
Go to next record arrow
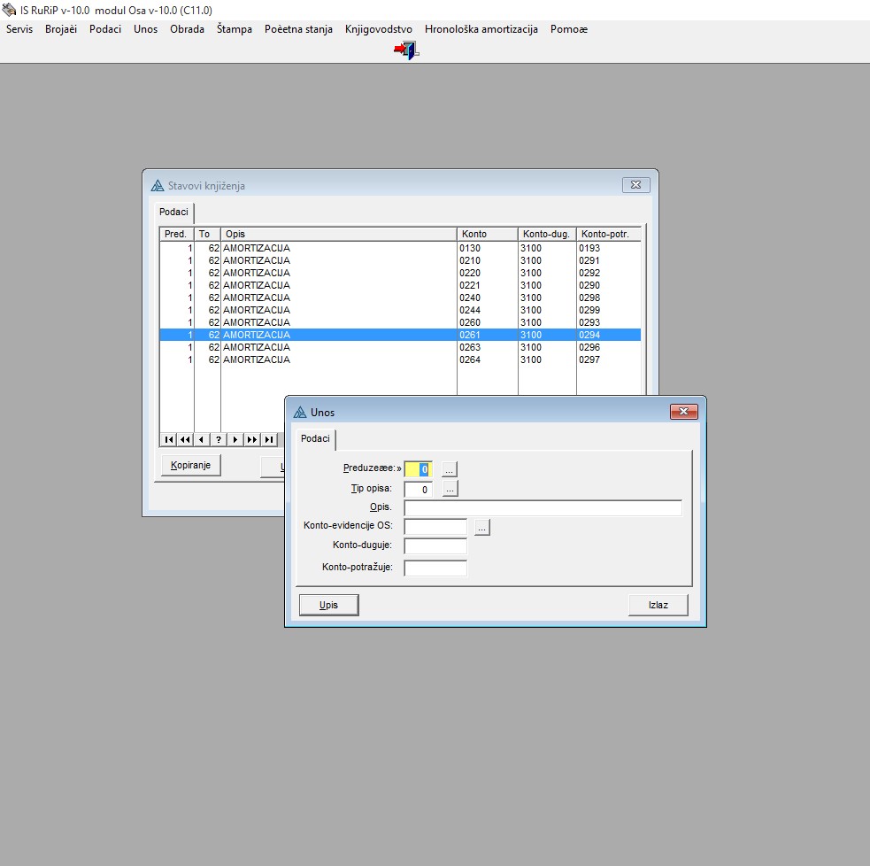235,439
